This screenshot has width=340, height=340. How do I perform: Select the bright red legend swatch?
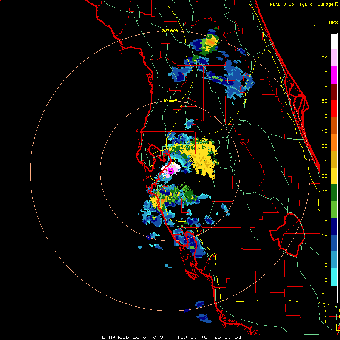(x=334, y=109)
